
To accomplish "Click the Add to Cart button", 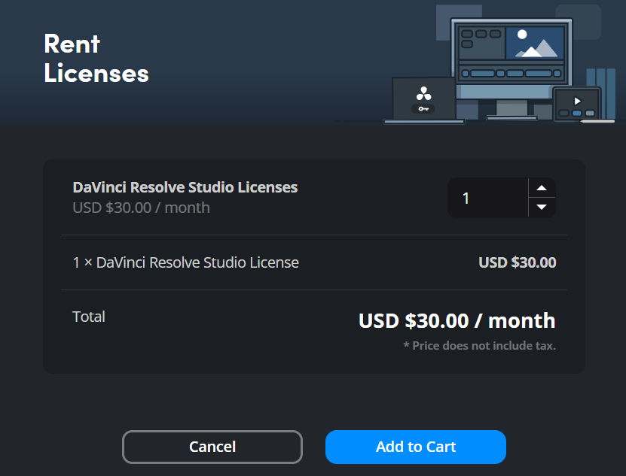I will pyautogui.click(x=415, y=447).
